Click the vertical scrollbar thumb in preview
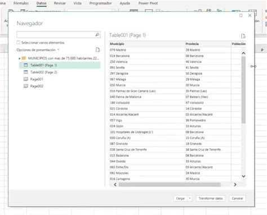 click(x=243, y=90)
